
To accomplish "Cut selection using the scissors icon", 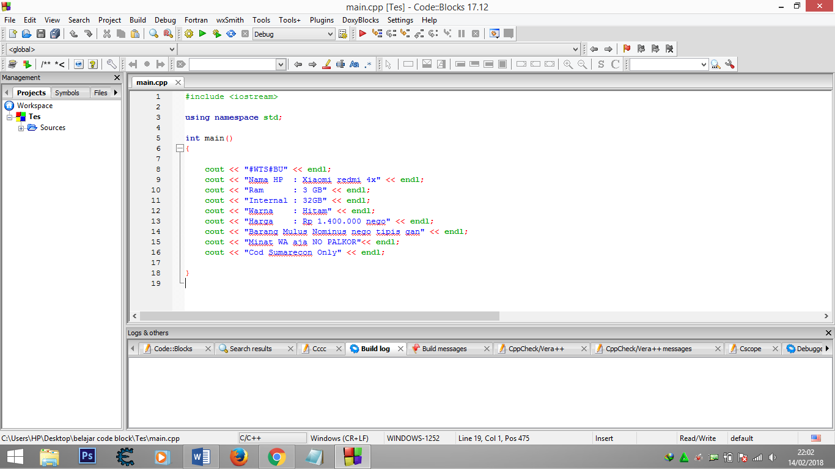I will click(107, 34).
